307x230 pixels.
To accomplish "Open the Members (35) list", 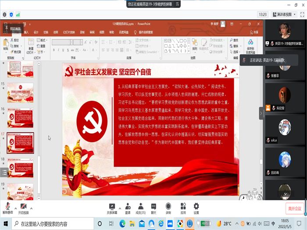I will [141, 209].
